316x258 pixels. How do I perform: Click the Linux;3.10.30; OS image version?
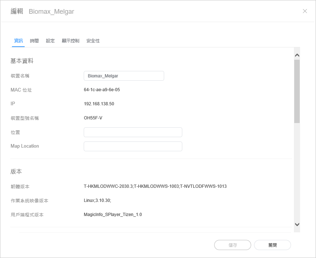coord(97,200)
